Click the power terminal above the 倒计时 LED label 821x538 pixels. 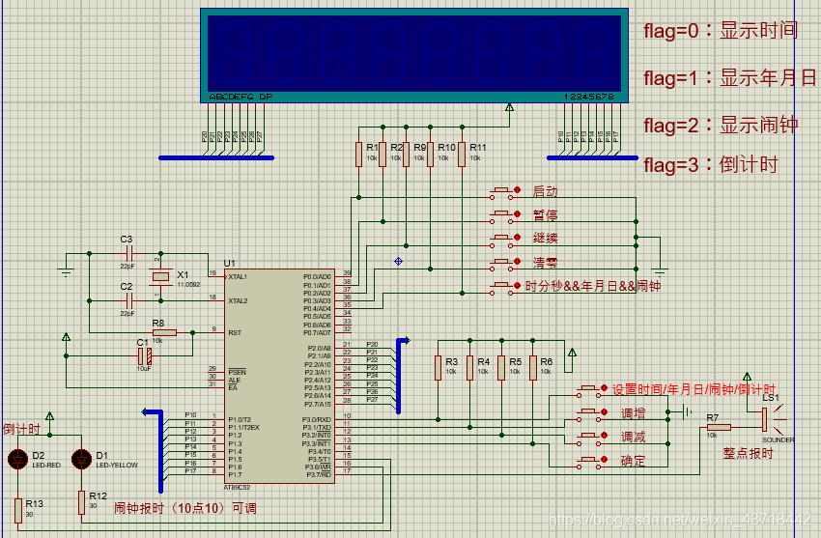click(x=49, y=417)
